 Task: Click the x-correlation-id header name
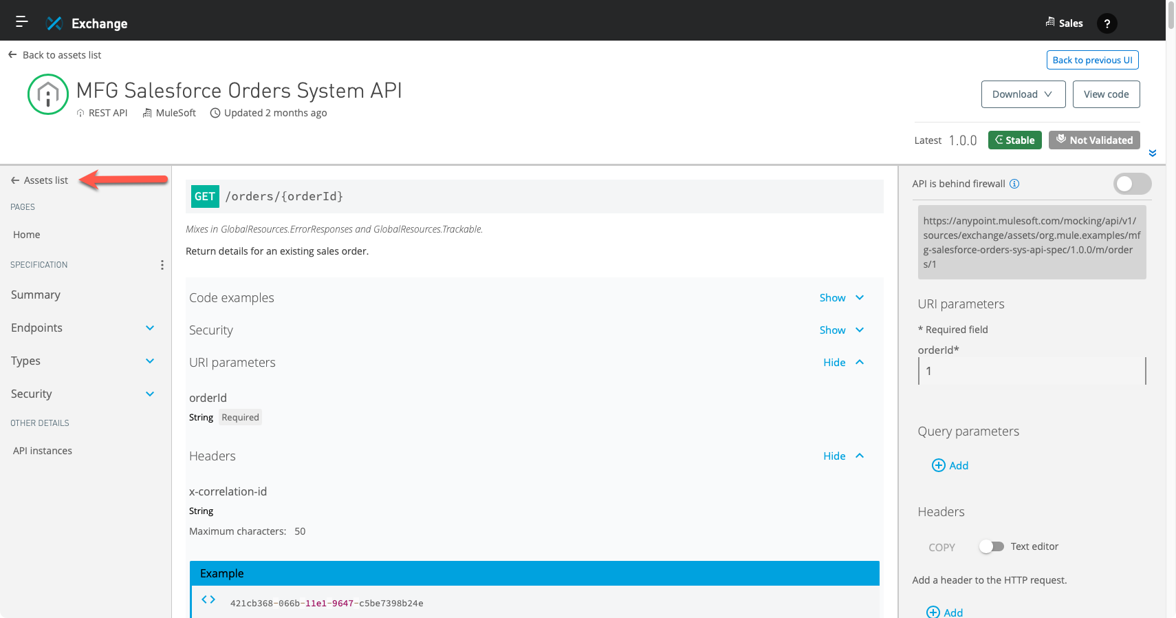pyautogui.click(x=228, y=491)
